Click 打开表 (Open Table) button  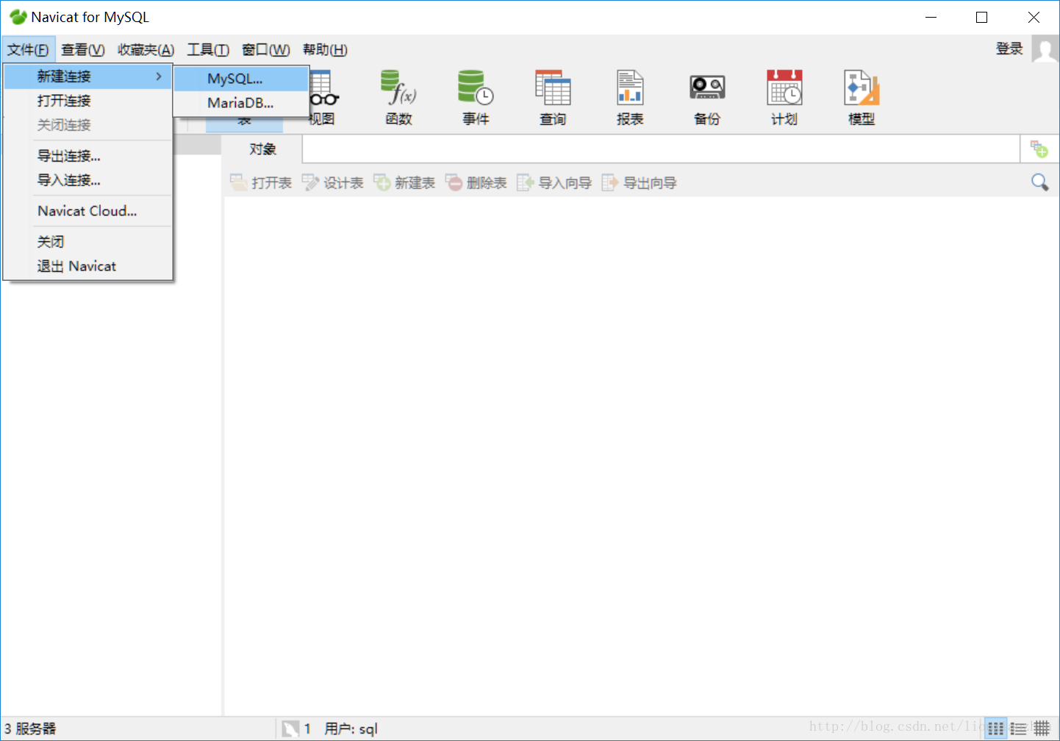(261, 182)
